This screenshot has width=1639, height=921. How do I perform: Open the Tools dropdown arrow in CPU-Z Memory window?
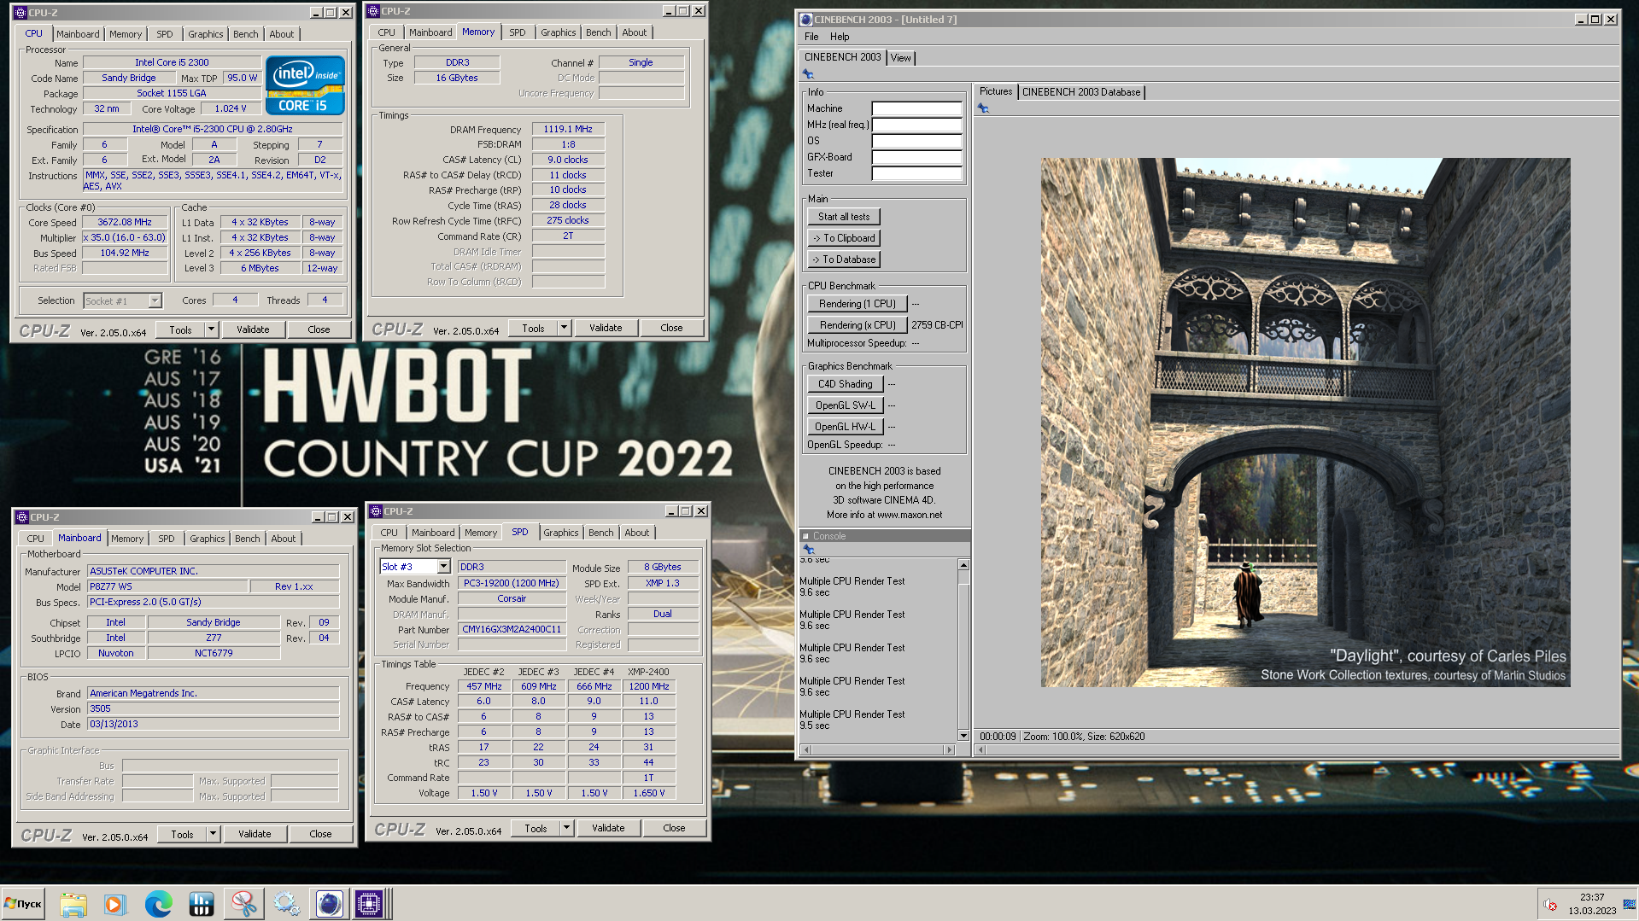564,328
